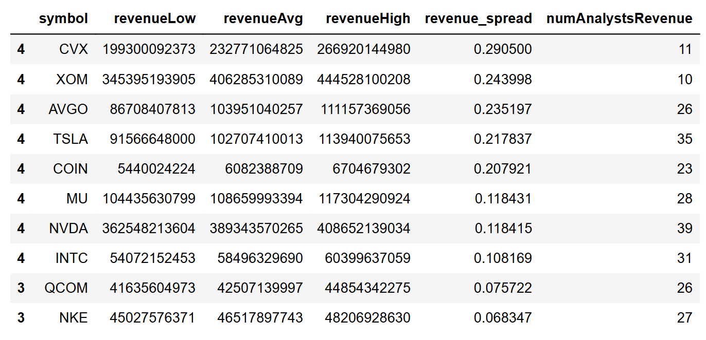Click revenue_spread value 0.217837
This screenshot has width=706, height=340.
pyautogui.click(x=503, y=139)
